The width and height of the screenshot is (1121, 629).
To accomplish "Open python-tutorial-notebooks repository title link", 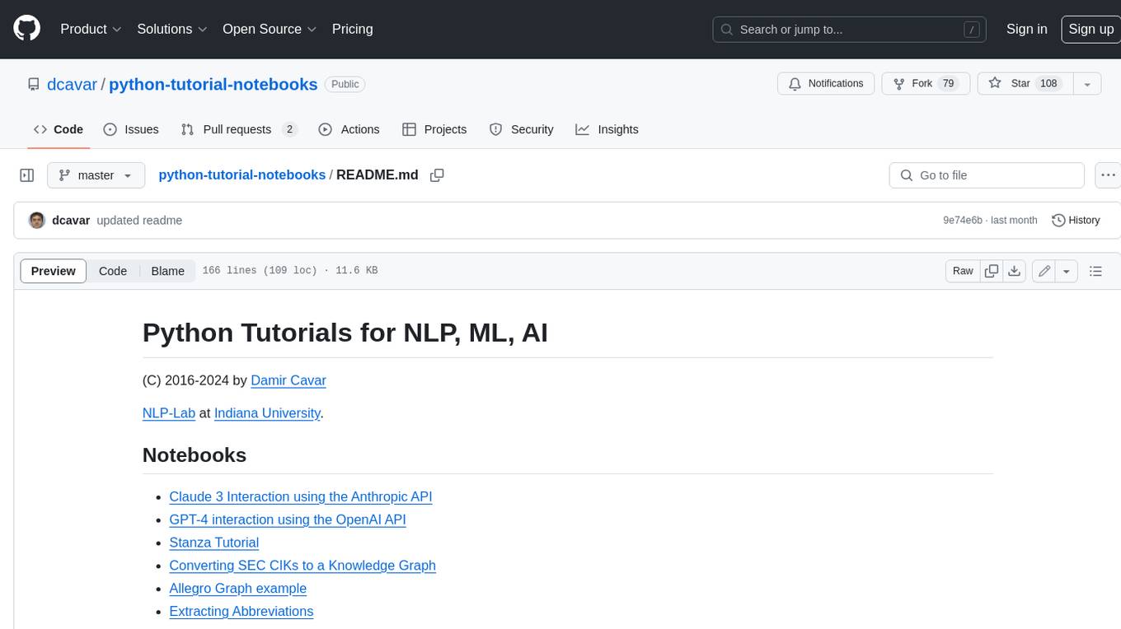I will point(213,84).
